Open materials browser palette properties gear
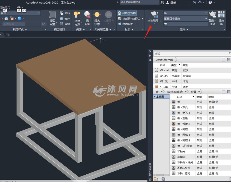Viewport: 231px width, 182px height. 150,60
